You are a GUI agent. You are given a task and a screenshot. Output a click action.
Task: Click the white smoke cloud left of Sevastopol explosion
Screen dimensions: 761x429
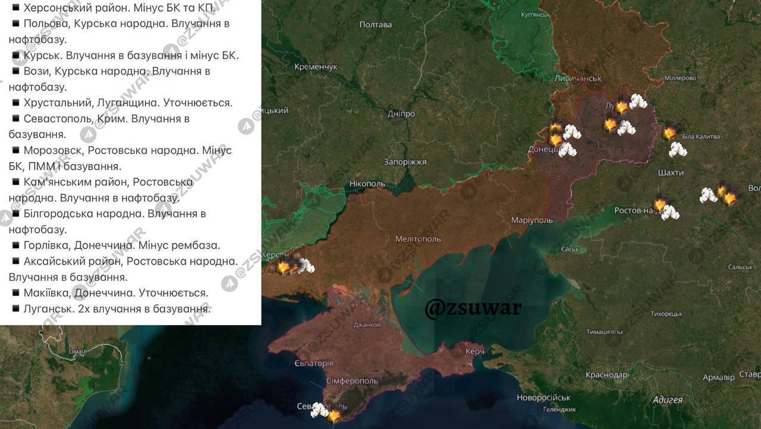pos(319,409)
